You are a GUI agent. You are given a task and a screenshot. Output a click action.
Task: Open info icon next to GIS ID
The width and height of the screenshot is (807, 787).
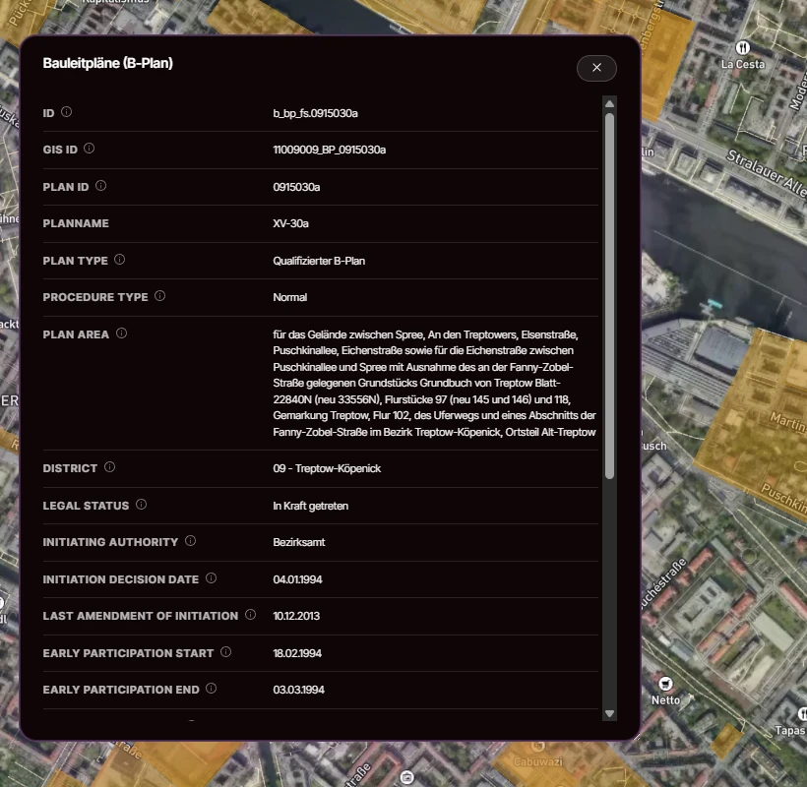coord(89,149)
